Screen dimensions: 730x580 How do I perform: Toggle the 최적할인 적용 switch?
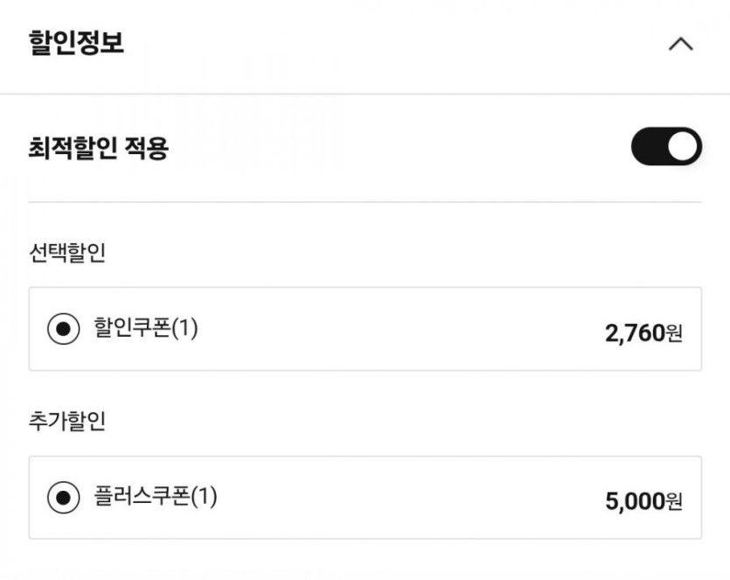click(x=666, y=147)
